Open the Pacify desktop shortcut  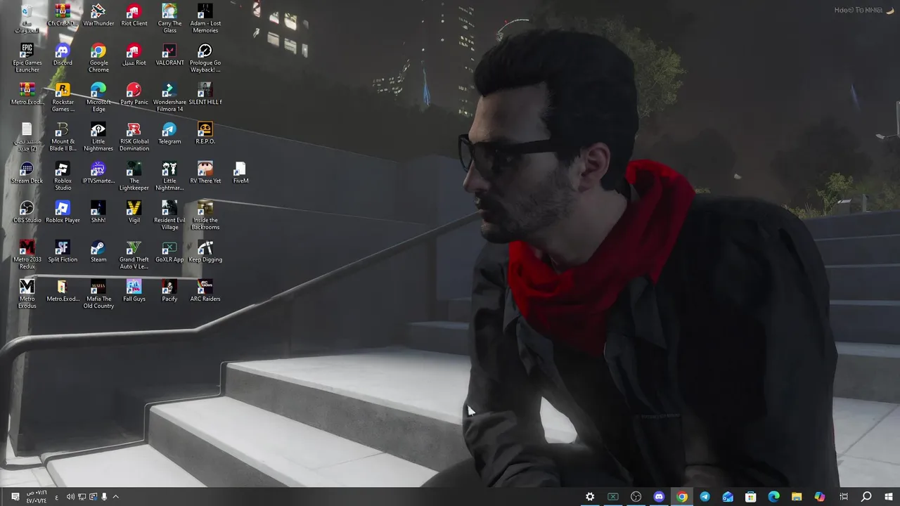(169, 291)
